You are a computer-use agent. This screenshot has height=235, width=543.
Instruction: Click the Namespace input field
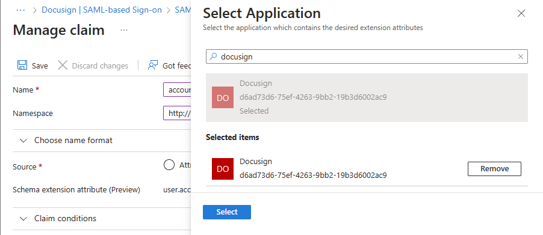(177, 113)
